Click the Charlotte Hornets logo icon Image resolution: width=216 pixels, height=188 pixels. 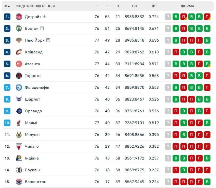pyautogui.click(x=19, y=99)
